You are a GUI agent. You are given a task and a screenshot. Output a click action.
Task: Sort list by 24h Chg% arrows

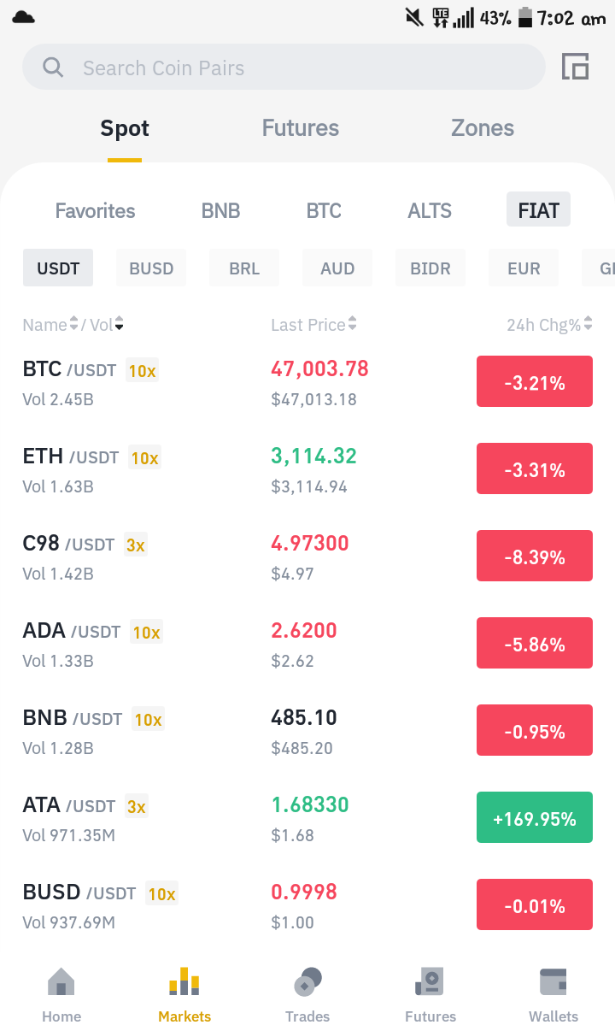tap(589, 324)
